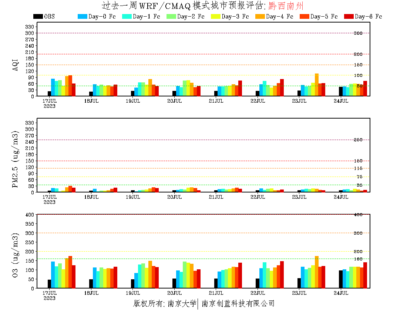Click the "Day-0 Fc" legend label
Viewport: 407px width, 314px height.
pyautogui.click(x=102, y=16)
